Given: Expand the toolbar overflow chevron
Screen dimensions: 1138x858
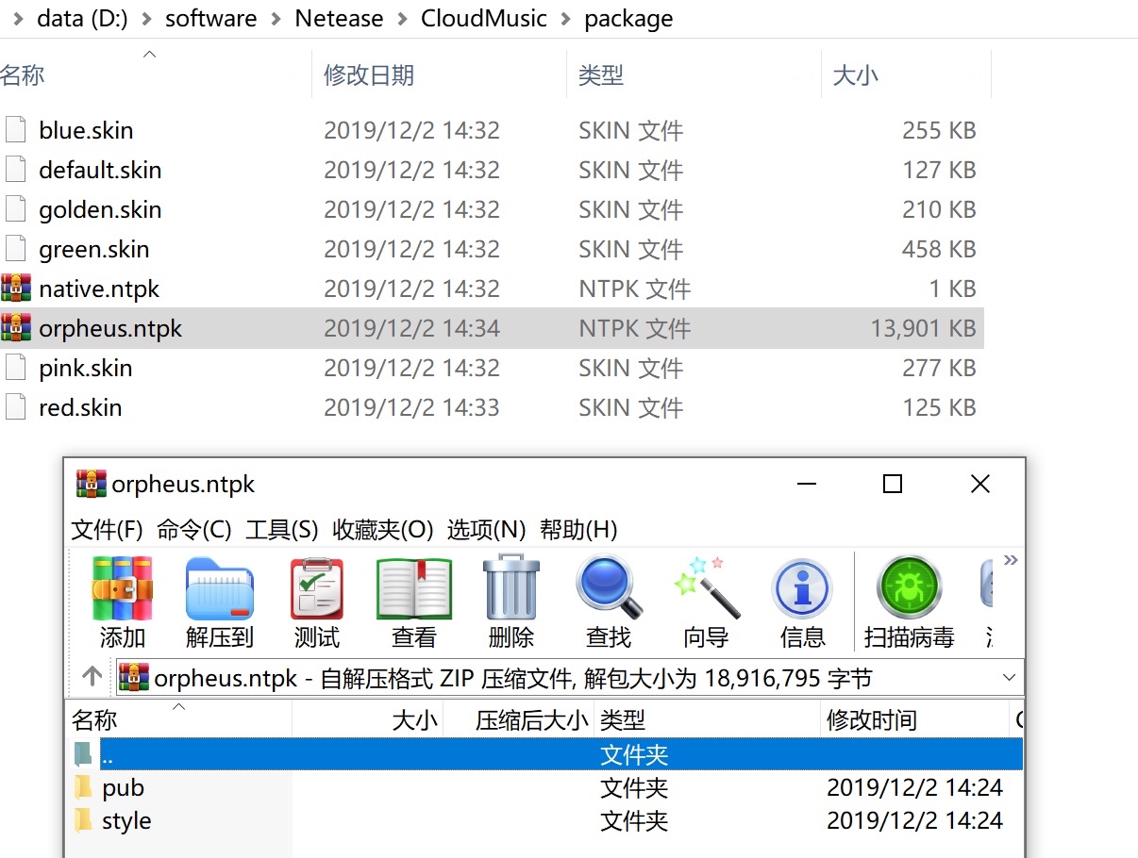Looking at the screenshot, I should click(x=1011, y=561).
